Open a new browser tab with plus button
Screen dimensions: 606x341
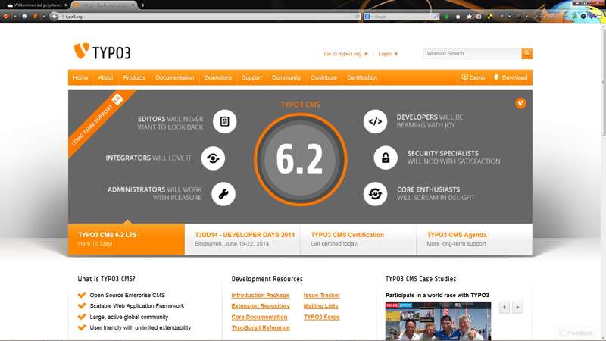143,5
